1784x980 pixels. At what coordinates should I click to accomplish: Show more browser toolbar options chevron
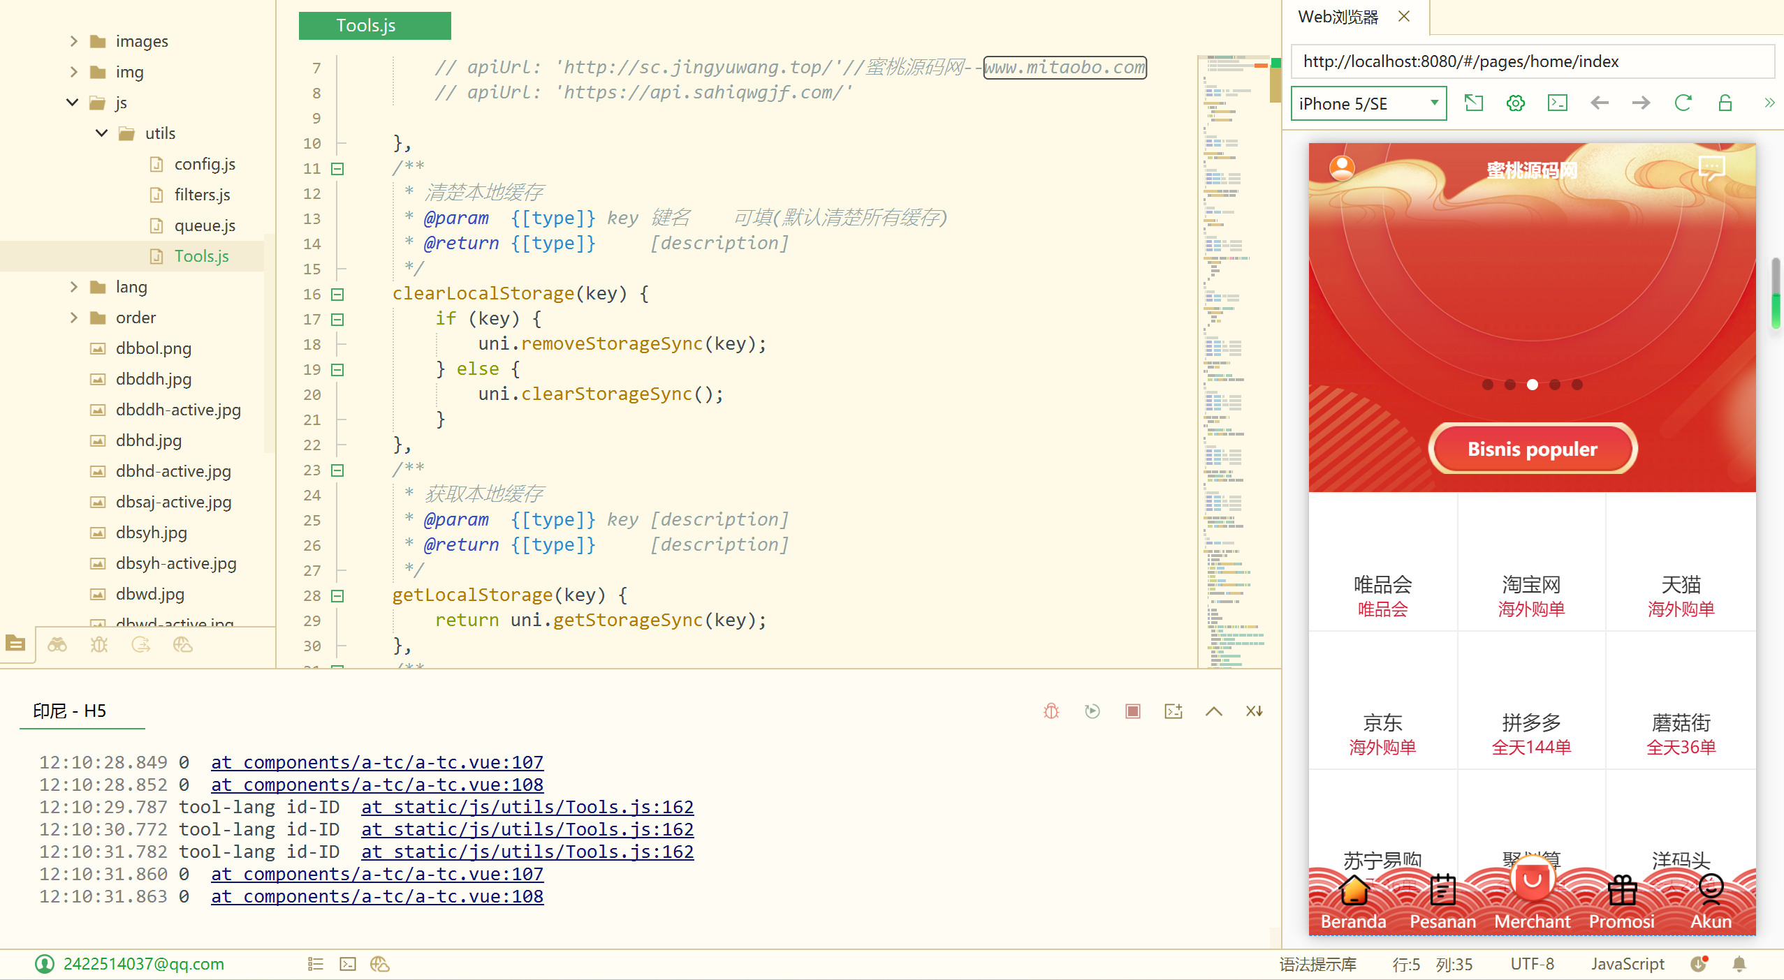pos(1769,103)
